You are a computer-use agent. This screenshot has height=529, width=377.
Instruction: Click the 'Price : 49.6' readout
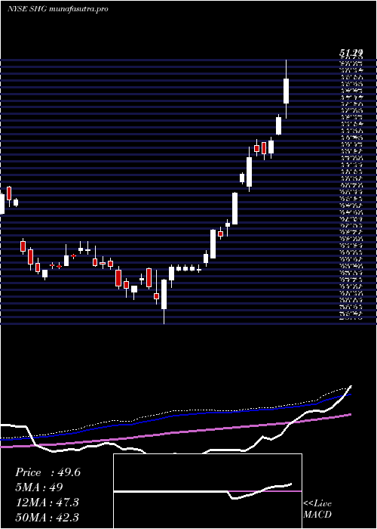pyautogui.click(x=48, y=472)
